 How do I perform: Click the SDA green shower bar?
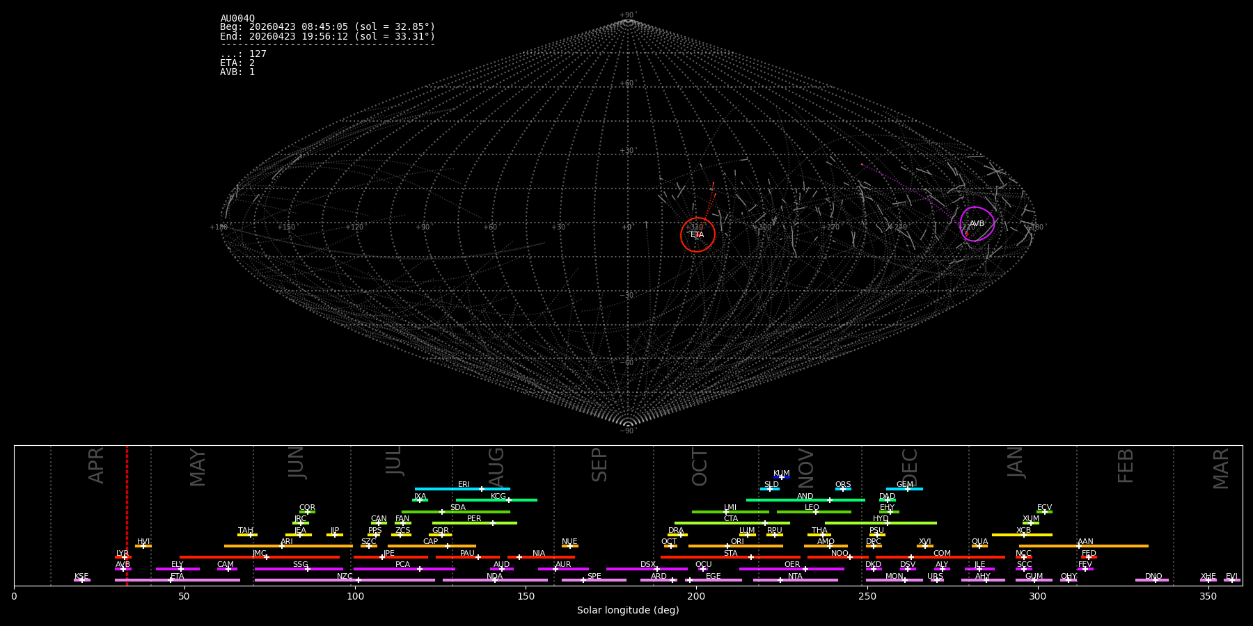(x=456, y=512)
